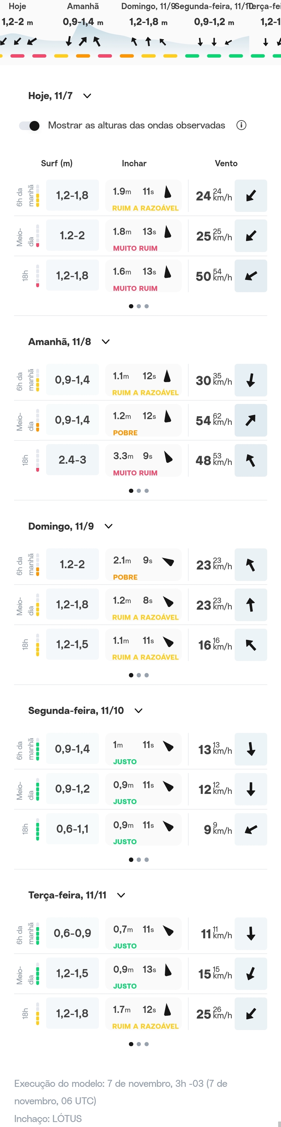Collapse the Domingo, 11/9 section
Viewport: 281px width, 1127px height.
(109, 526)
